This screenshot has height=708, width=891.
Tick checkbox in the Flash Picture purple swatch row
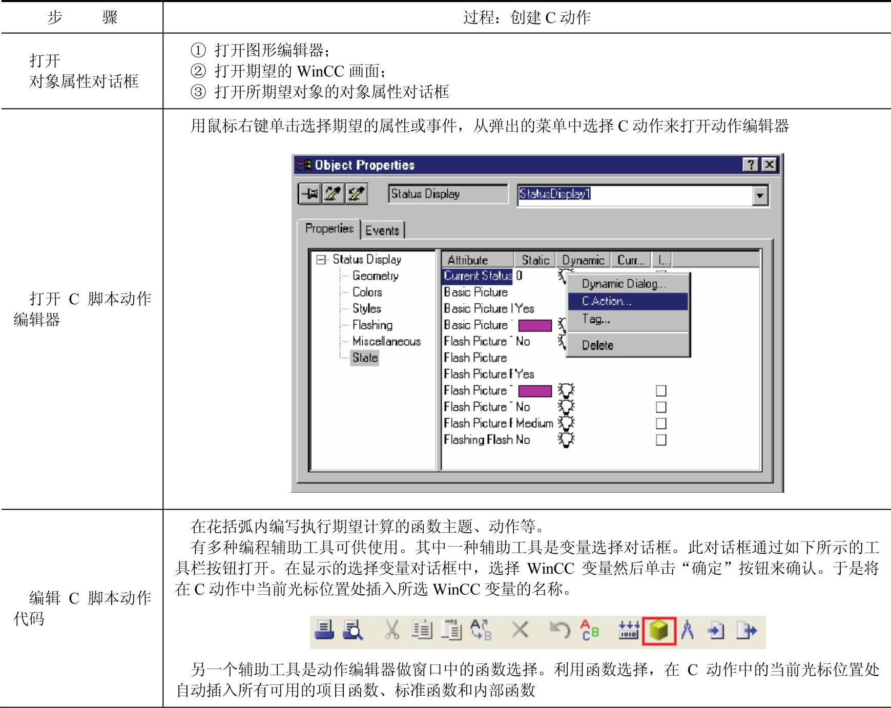[x=661, y=391]
